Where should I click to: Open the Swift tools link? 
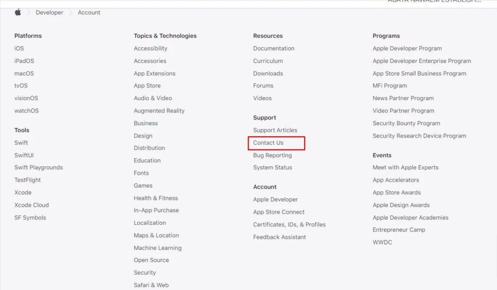pyautogui.click(x=21, y=143)
